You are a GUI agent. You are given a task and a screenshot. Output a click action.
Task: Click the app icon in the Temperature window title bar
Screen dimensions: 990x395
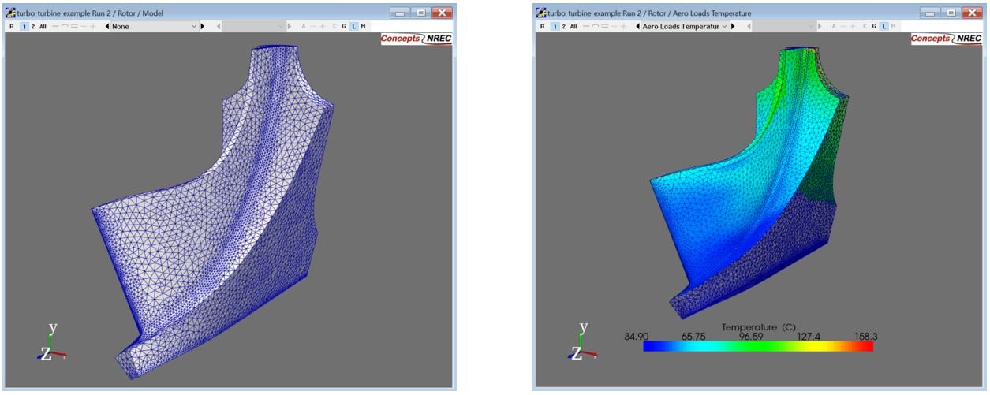point(541,13)
